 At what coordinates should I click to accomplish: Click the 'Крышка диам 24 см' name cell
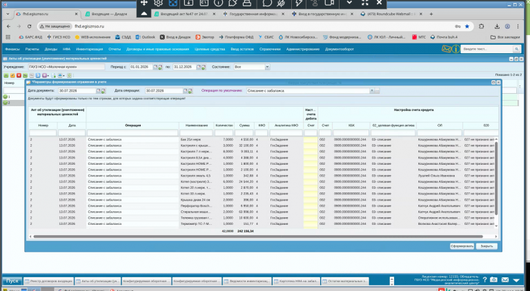[197, 200]
